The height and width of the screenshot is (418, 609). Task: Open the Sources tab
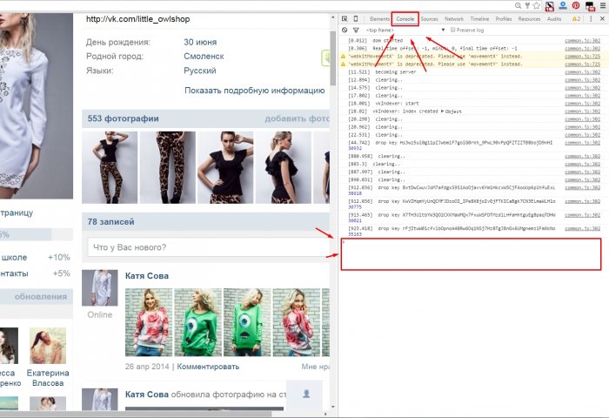pyautogui.click(x=430, y=18)
